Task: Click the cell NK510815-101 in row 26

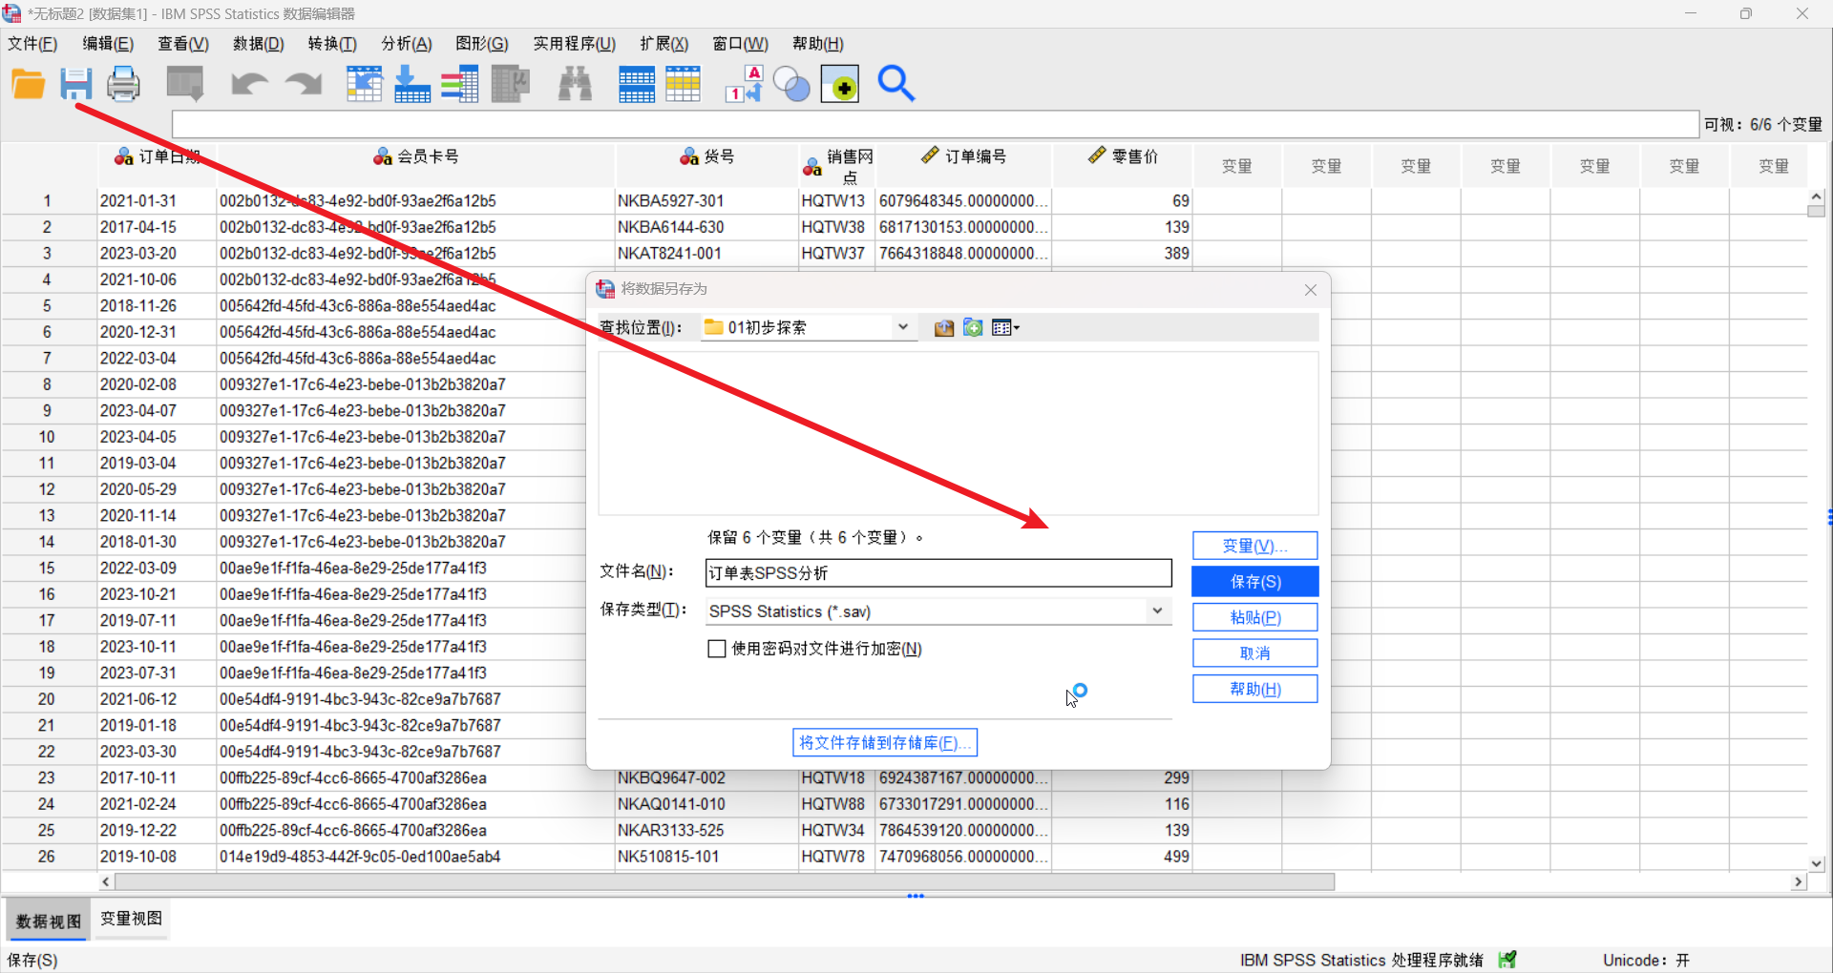Action: pos(706,857)
